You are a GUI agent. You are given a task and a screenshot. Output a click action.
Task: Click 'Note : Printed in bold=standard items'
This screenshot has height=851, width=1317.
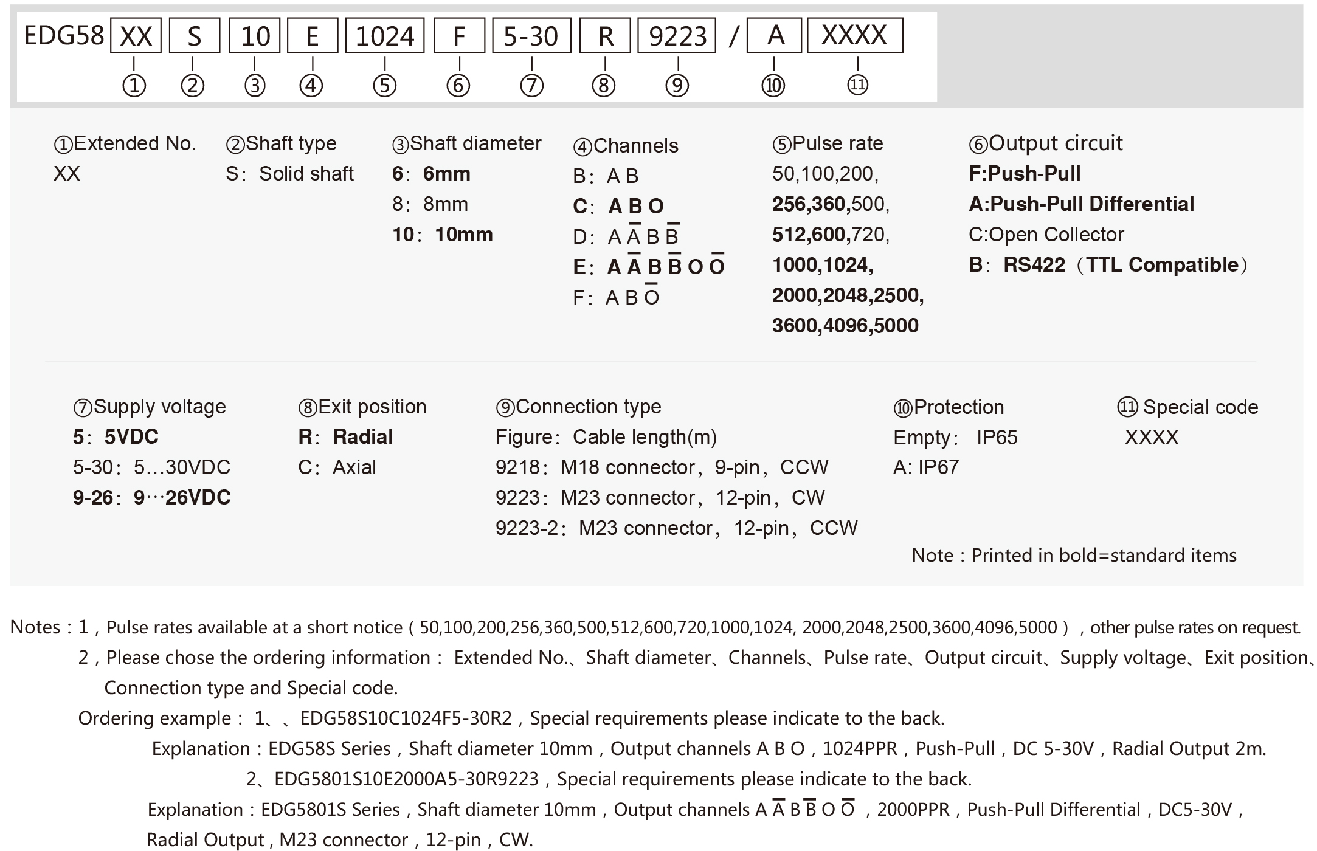(x=1074, y=556)
